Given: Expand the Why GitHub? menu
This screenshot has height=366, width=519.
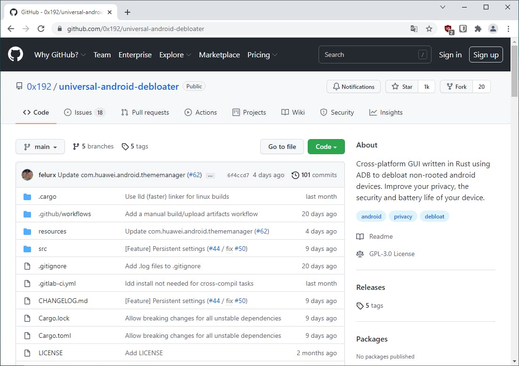Looking at the screenshot, I should pyautogui.click(x=60, y=55).
